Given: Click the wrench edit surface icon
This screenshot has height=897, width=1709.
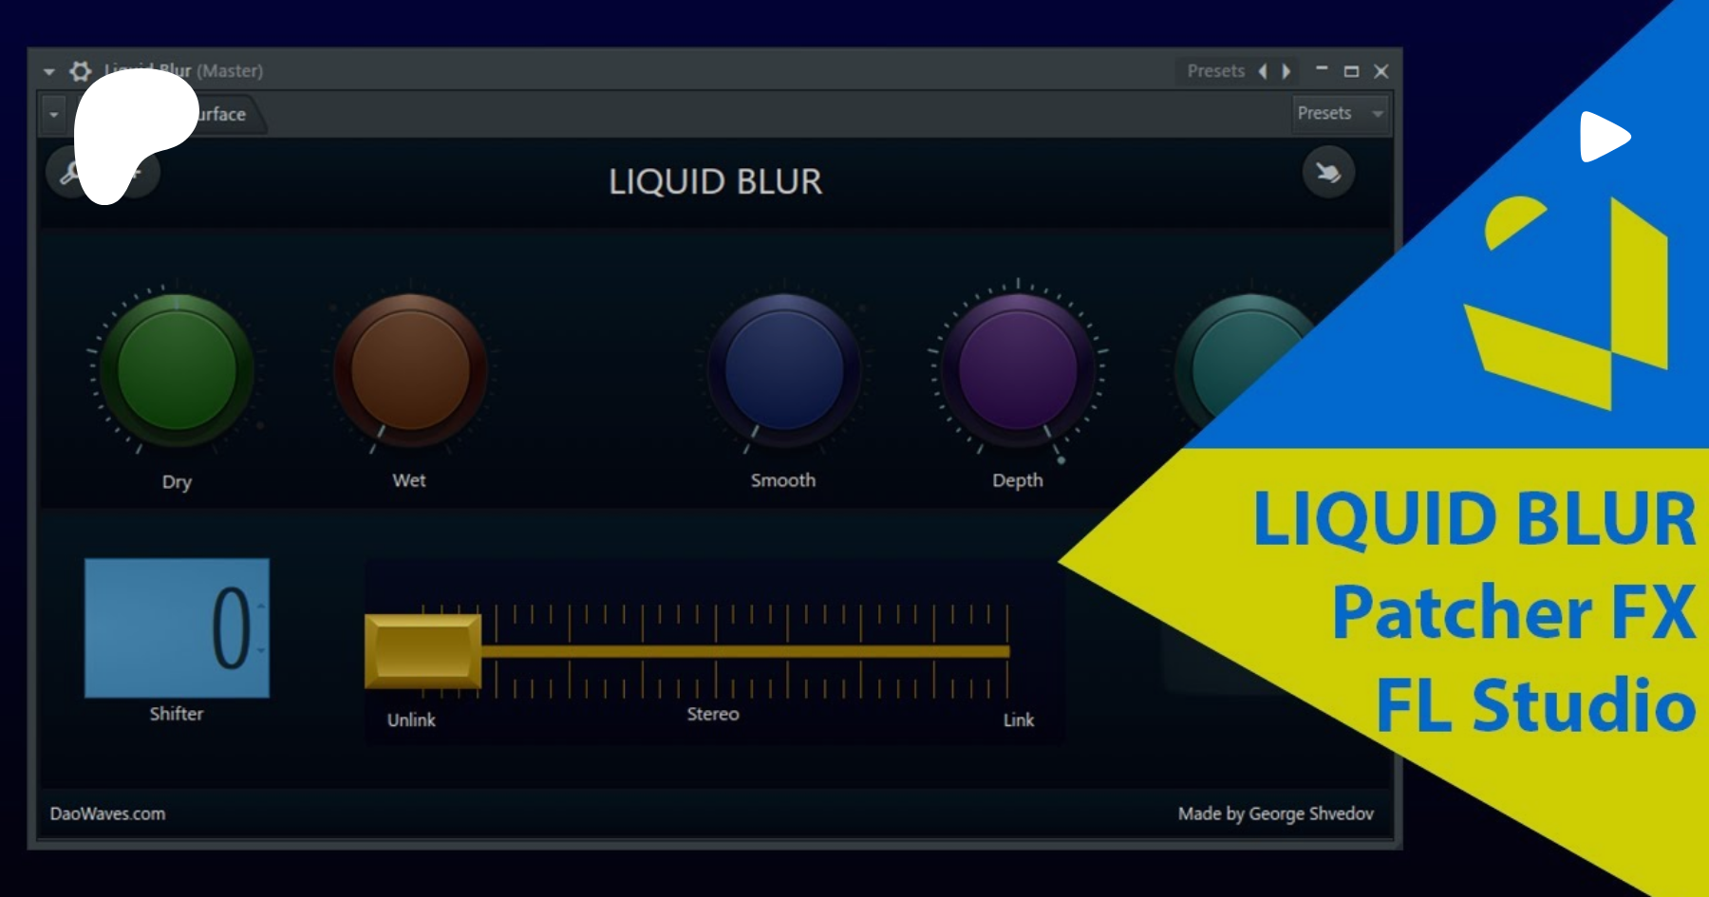Looking at the screenshot, I should (x=70, y=173).
